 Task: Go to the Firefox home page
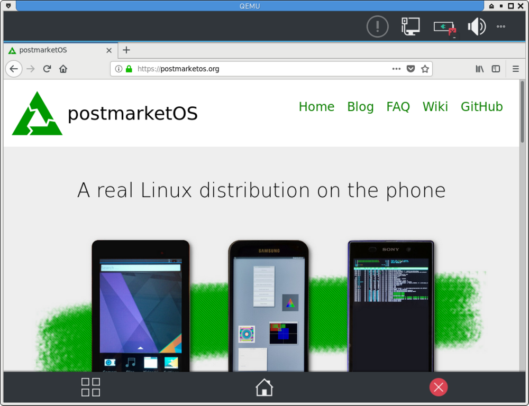click(x=63, y=69)
